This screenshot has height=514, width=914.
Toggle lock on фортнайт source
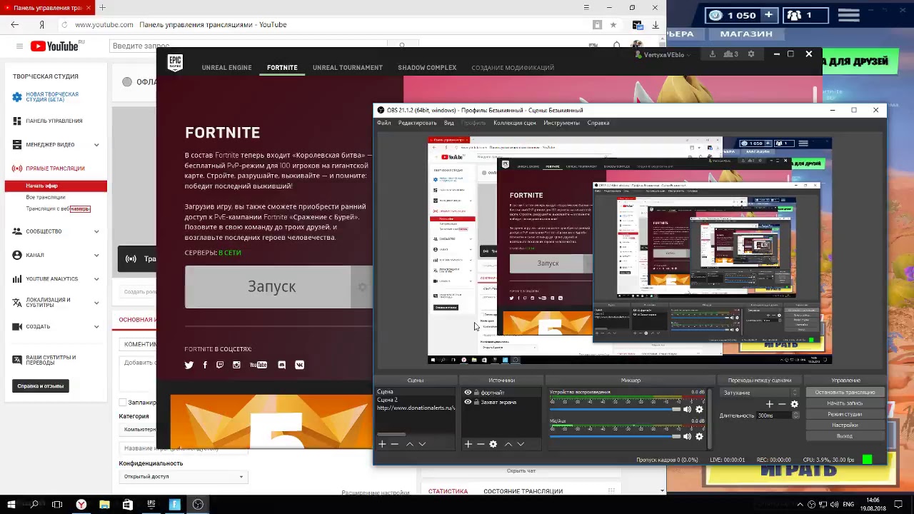476,393
